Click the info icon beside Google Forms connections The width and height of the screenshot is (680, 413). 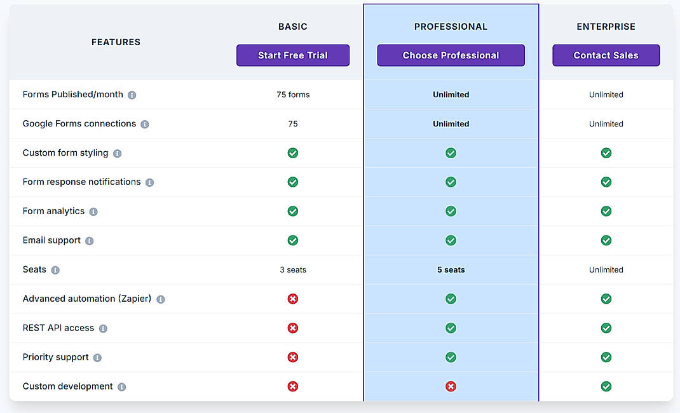point(144,124)
